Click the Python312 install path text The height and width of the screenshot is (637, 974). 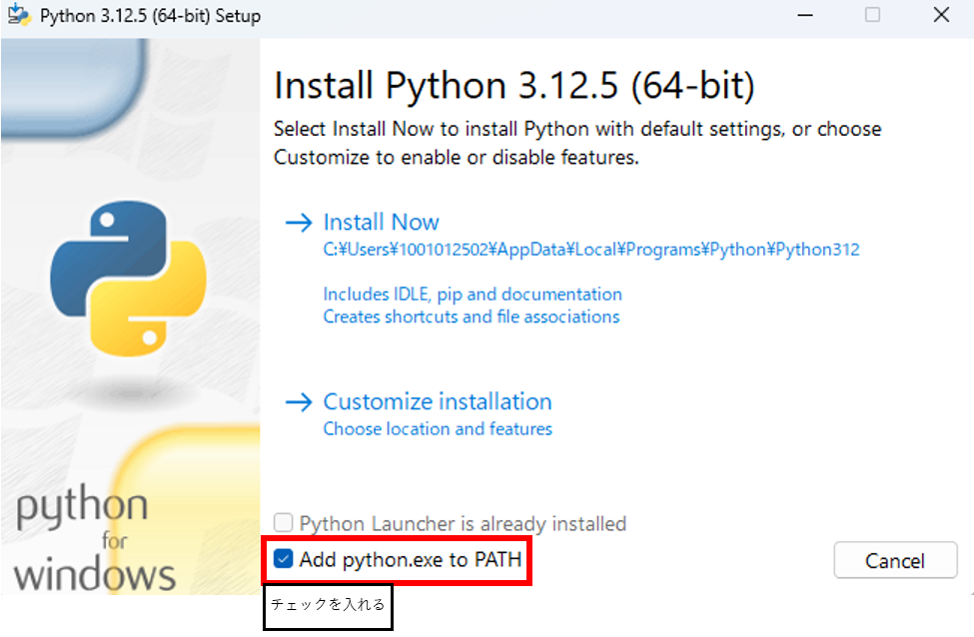point(591,250)
